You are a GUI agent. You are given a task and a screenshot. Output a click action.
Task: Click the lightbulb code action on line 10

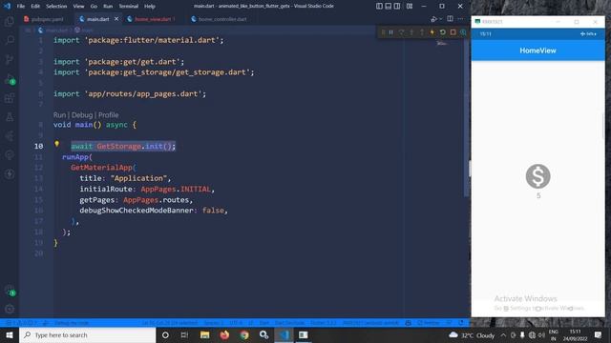57,144
